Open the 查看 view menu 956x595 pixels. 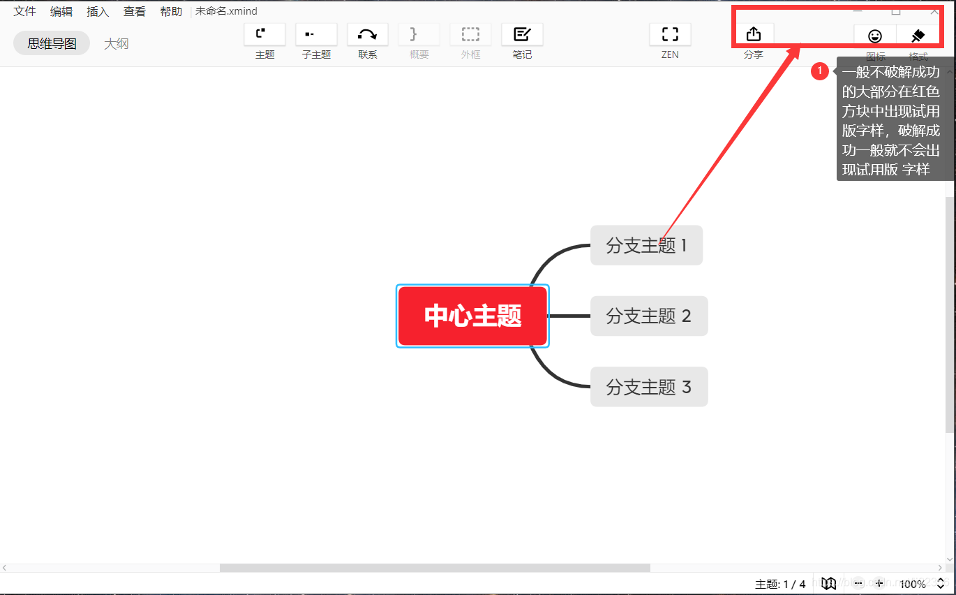134,10
